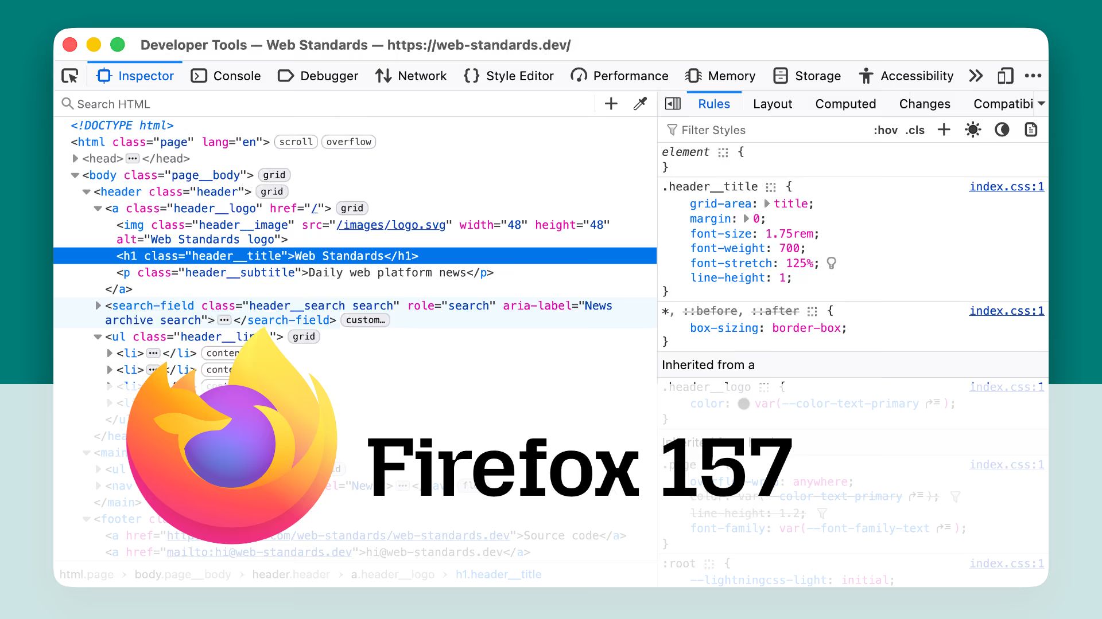Open the Performance panel

point(619,76)
